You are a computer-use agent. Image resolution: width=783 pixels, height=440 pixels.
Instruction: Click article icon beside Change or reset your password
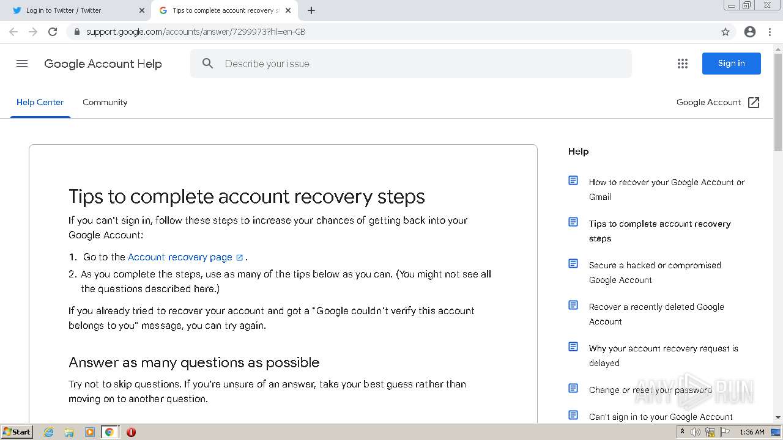pyautogui.click(x=573, y=388)
